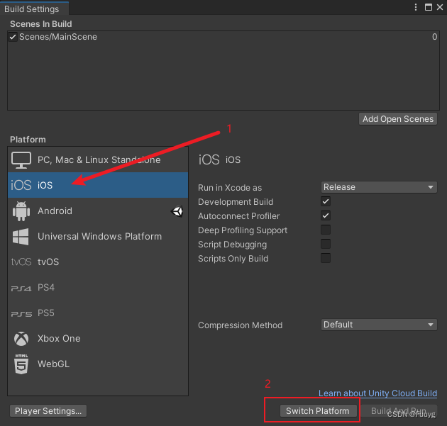Disable the Development Build checkbox
The image size is (447, 426).
[326, 201]
